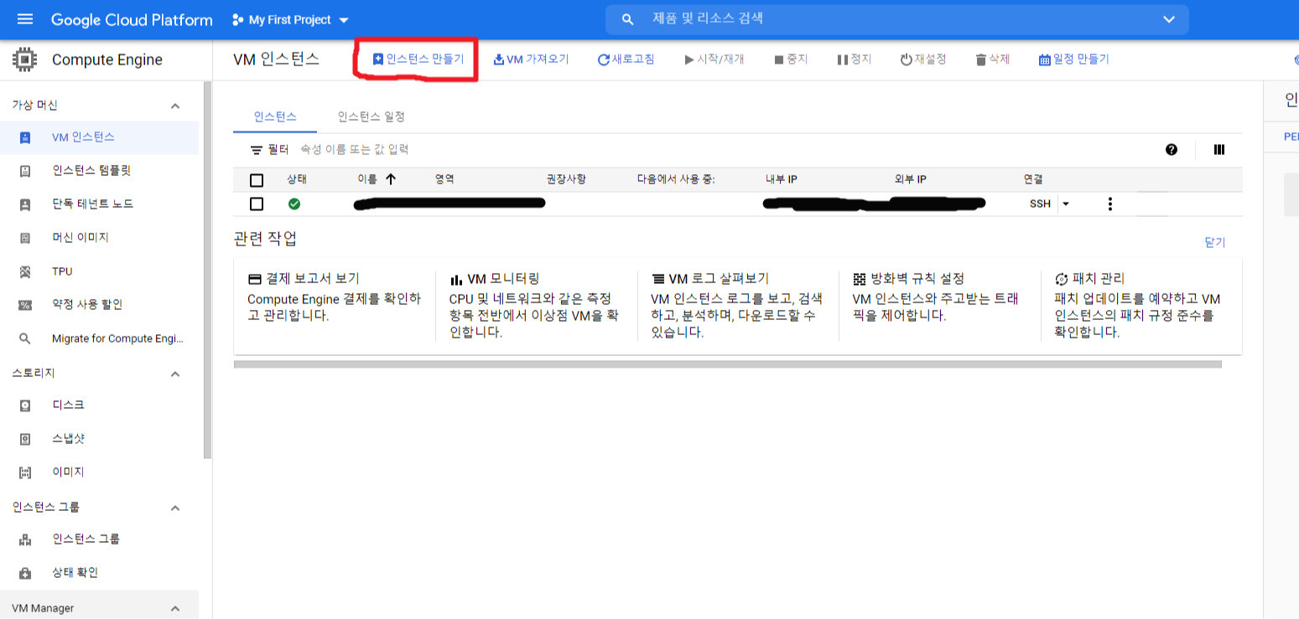Click the 시작/재개 start button

[x=714, y=59]
